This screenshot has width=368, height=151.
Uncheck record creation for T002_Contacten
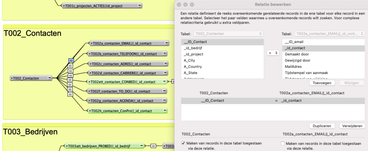coord(183,143)
